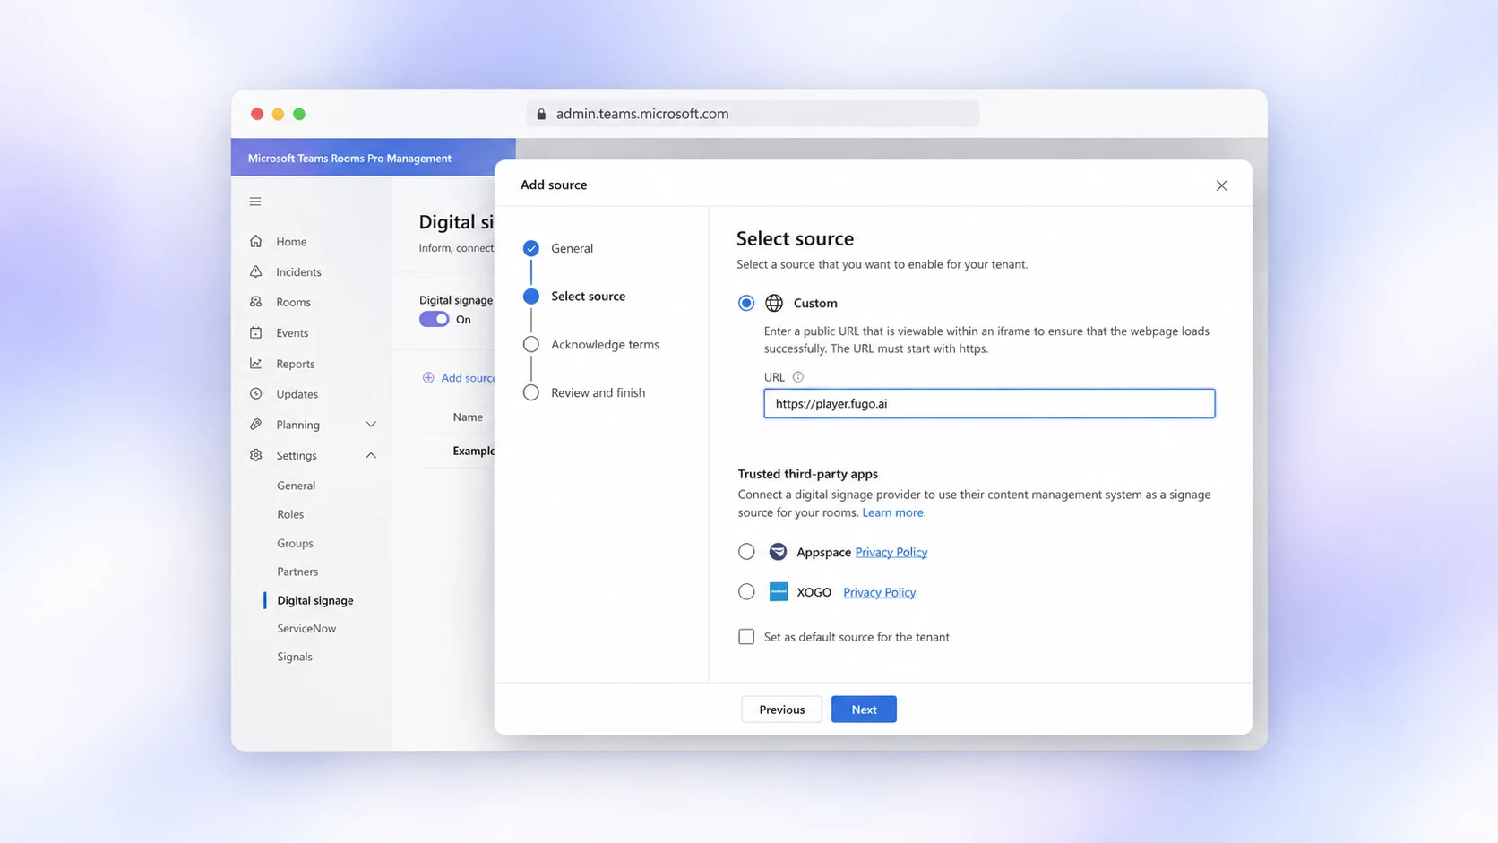Open the ServiceNow settings item

click(x=306, y=629)
